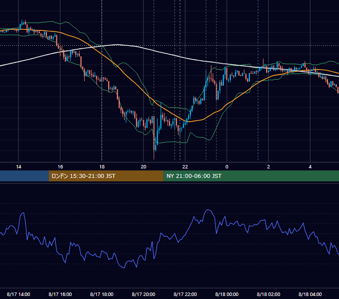Click the 8/18 04:00 time label
The image size is (339, 299).
pyautogui.click(x=310, y=294)
